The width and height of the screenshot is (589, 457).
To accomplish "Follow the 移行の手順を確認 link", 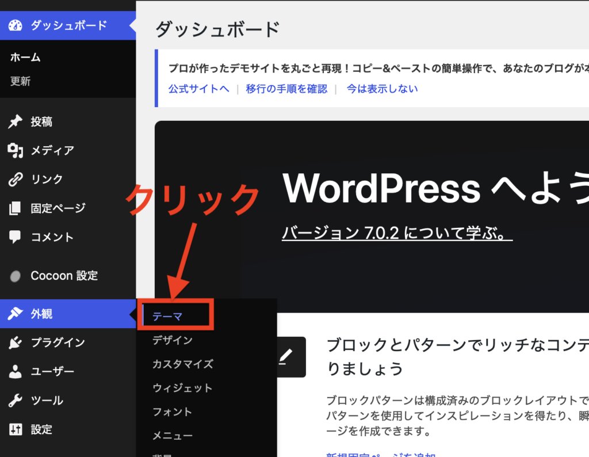I will tap(286, 89).
